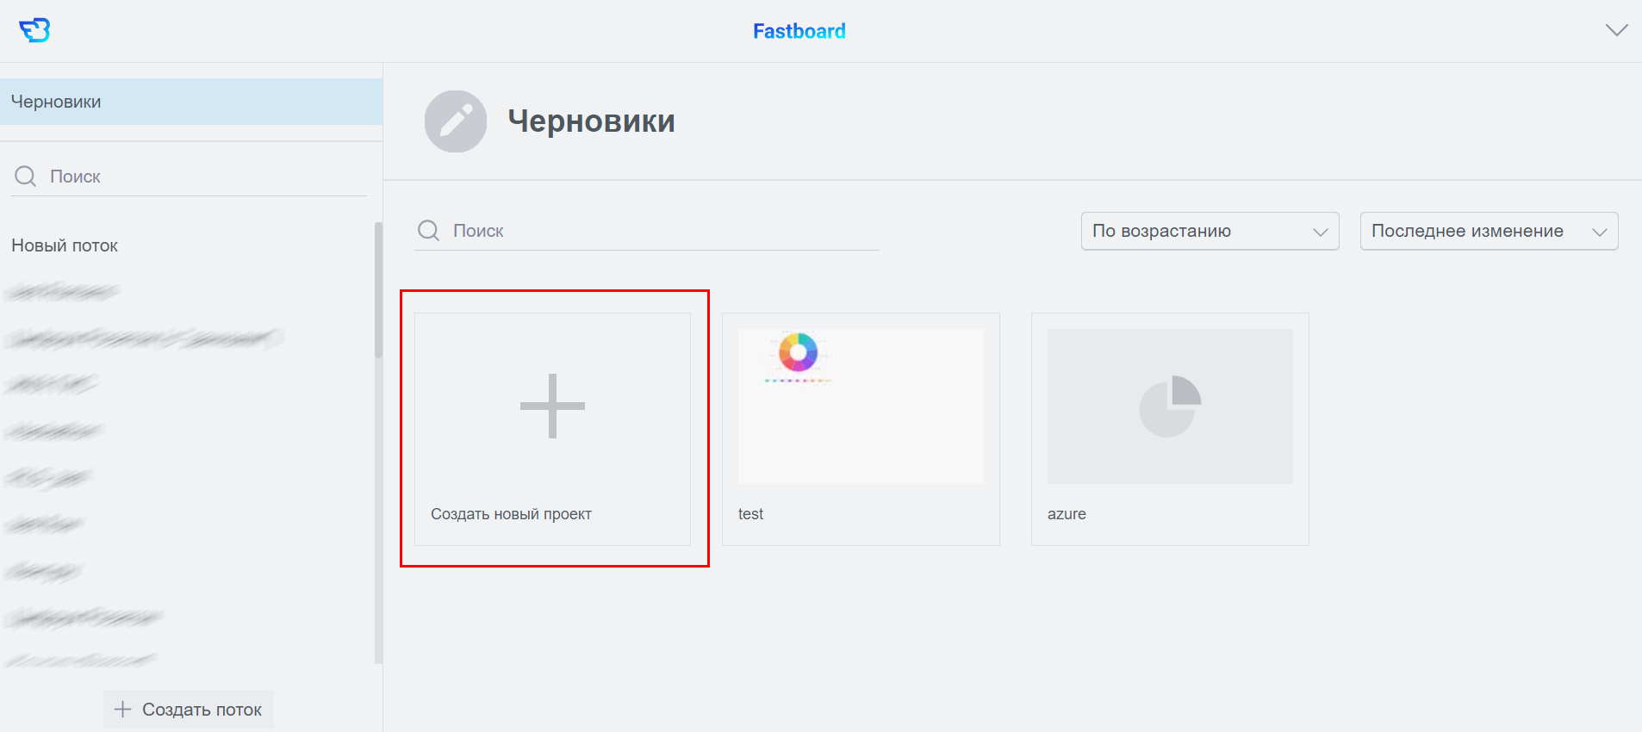1642x732 pixels.
Task: Open the test project name label
Action: [x=750, y=514]
